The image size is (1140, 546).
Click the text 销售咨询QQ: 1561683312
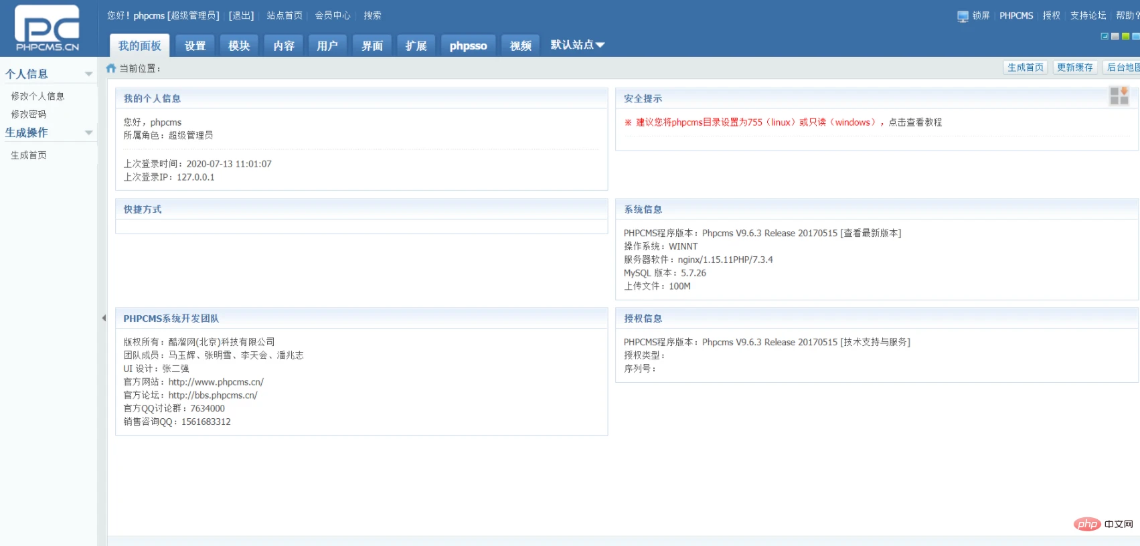click(x=177, y=422)
